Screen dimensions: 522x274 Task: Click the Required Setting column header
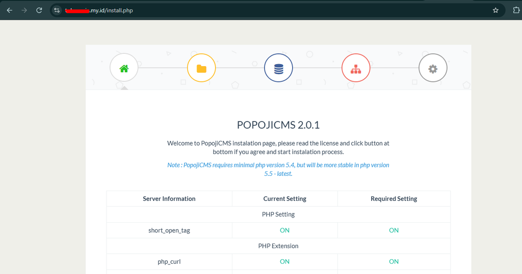(394, 199)
